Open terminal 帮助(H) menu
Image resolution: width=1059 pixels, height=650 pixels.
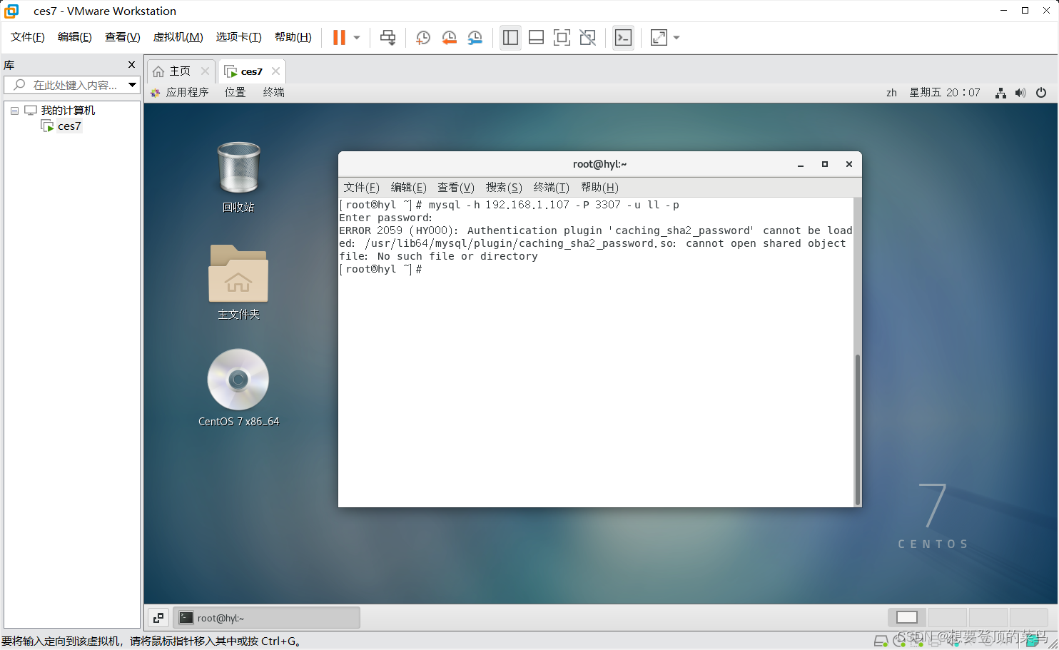point(599,188)
